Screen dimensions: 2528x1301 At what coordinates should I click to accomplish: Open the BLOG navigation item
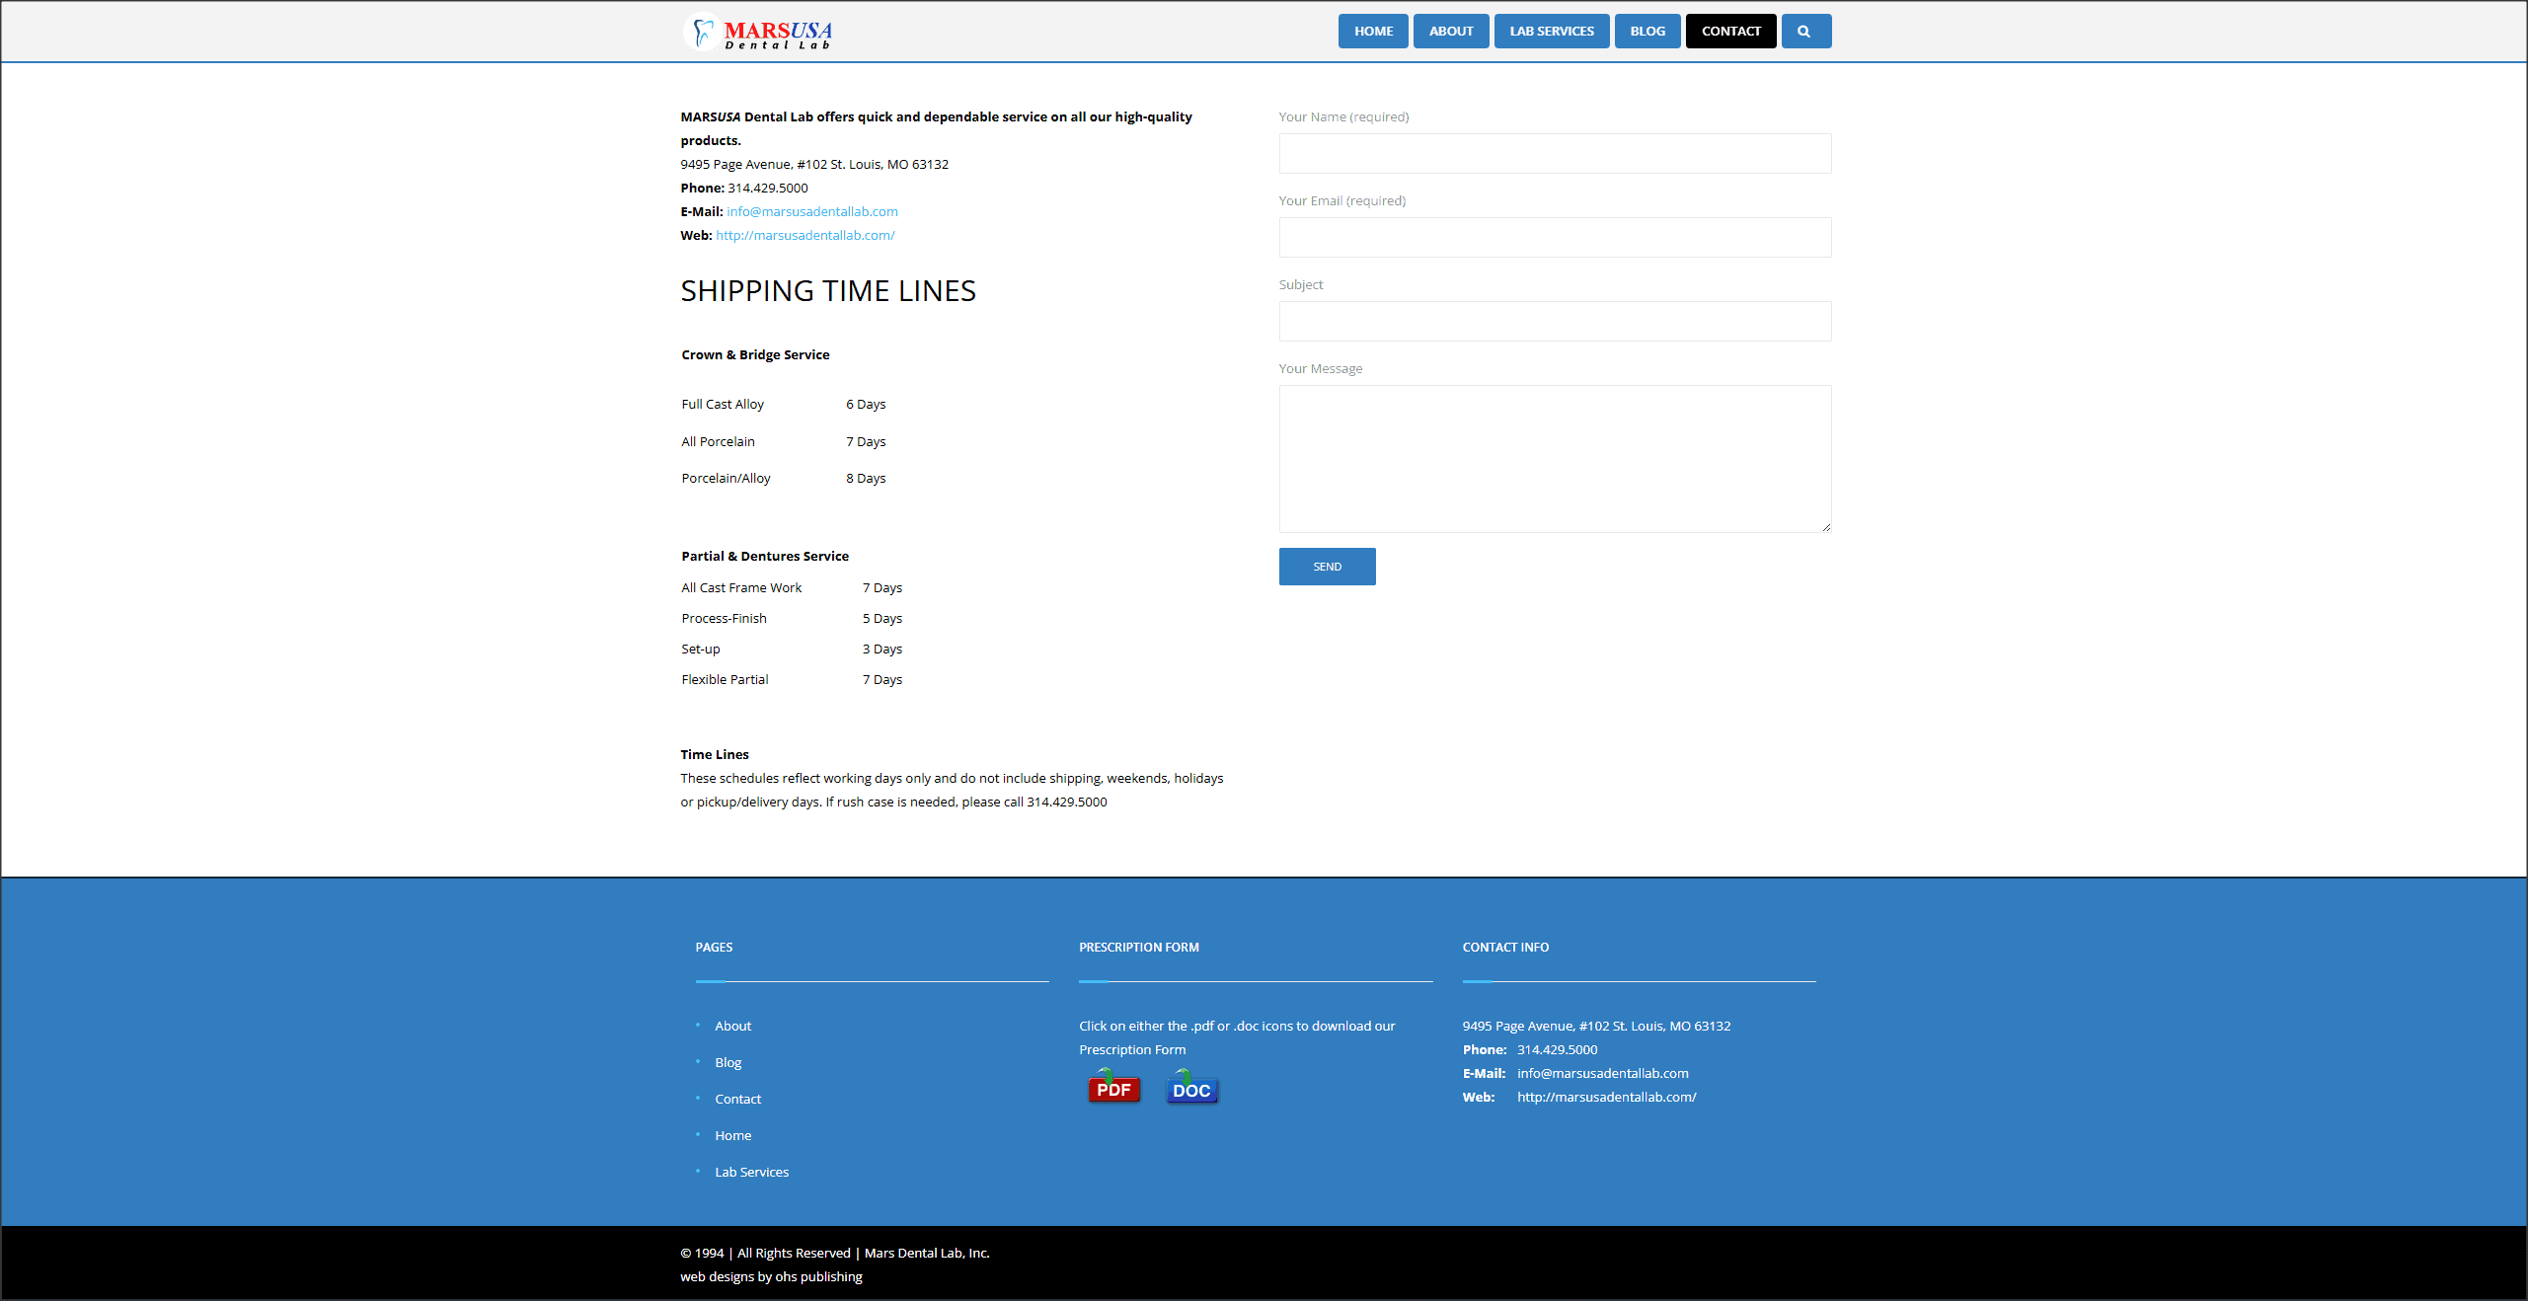(1647, 32)
